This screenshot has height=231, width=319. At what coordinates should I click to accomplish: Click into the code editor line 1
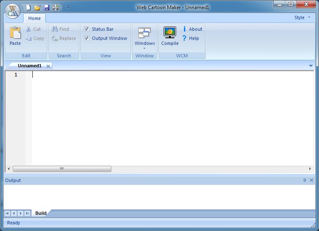[172, 75]
